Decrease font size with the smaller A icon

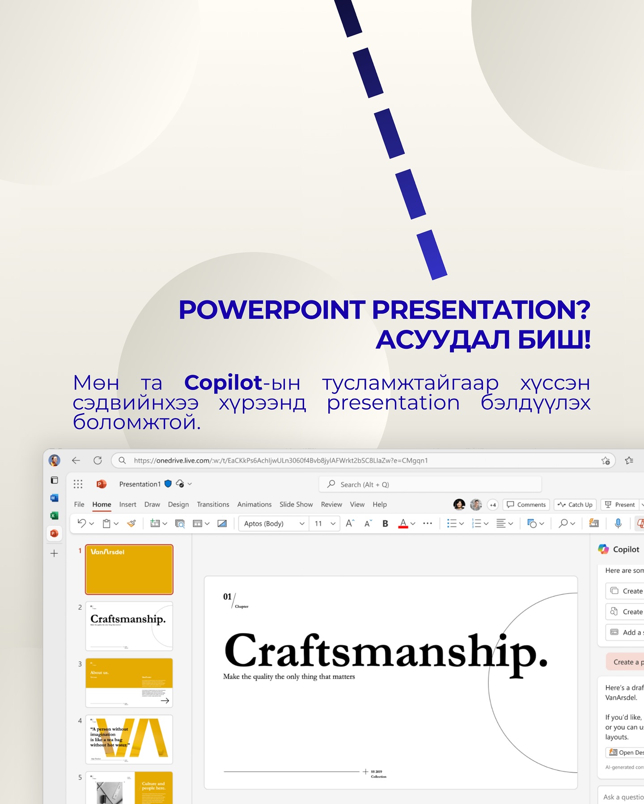tap(368, 523)
